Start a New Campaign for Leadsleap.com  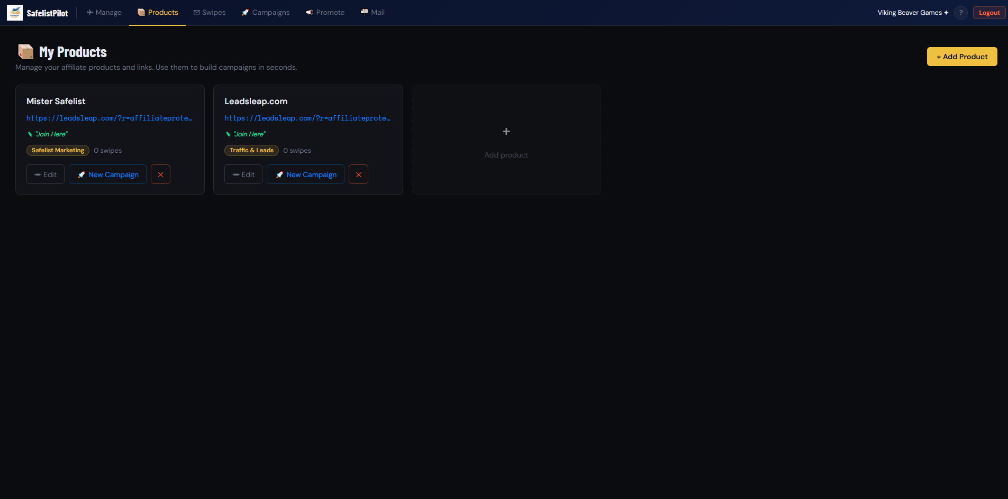pyautogui.click(x=305, y=174)
